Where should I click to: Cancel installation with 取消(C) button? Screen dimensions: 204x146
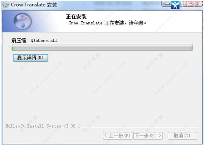(x=182, y=136)
